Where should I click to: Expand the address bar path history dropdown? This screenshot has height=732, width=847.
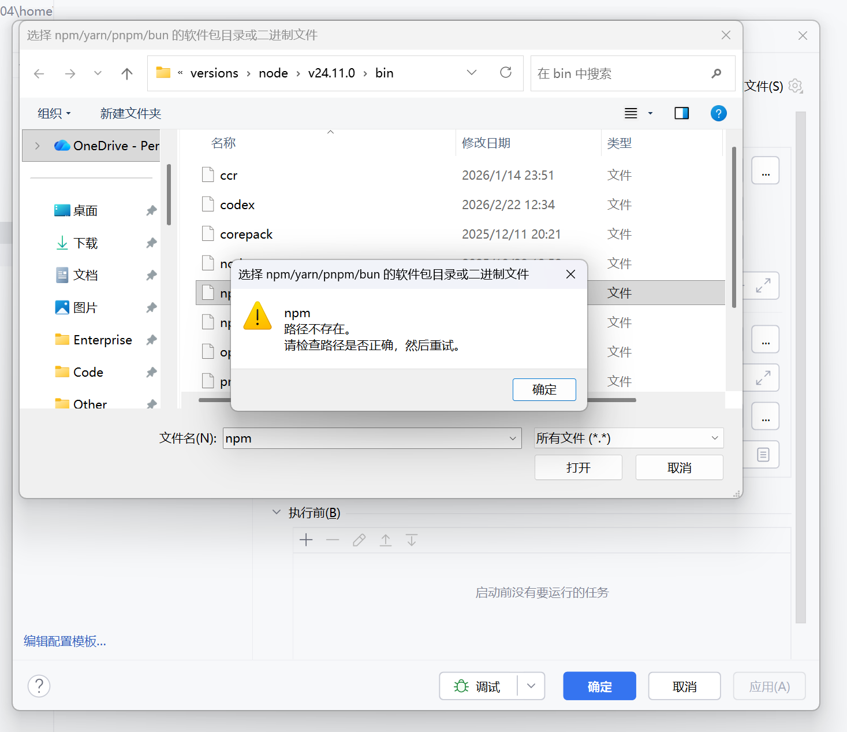pos(472,73)
